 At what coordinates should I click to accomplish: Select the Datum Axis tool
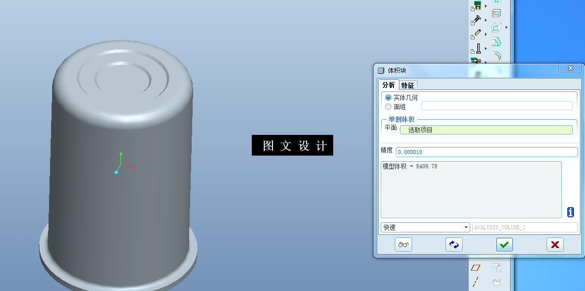(475, 282)
